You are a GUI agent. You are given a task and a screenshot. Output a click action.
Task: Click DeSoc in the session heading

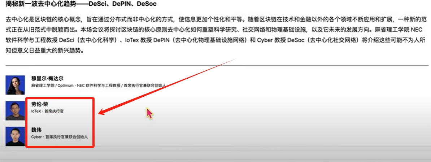click(x=147, y=4)
